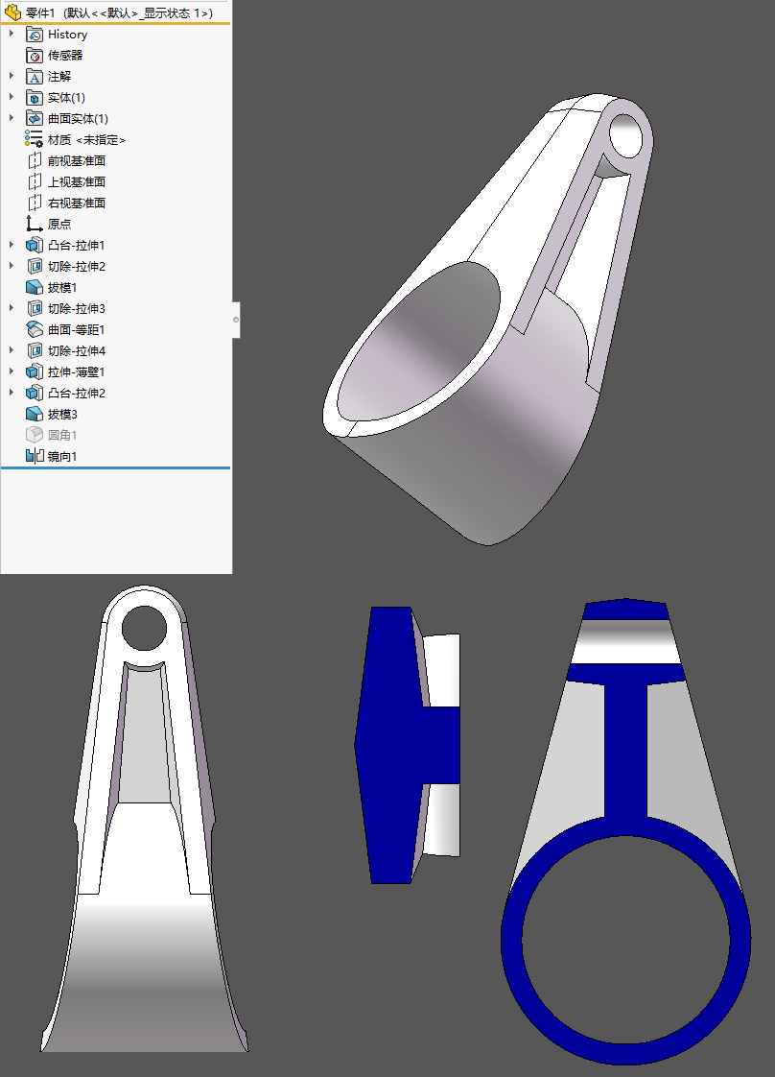Click the 原点 origin icon

[35, 224]
